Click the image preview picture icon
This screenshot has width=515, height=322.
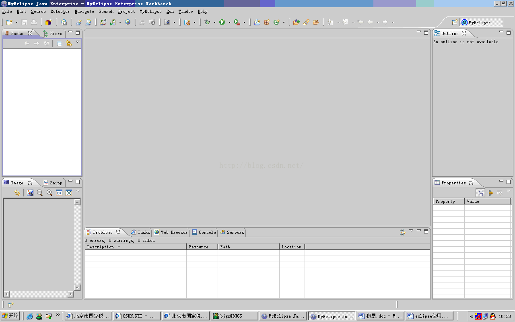pyautogui.click(x=30, y=193)
